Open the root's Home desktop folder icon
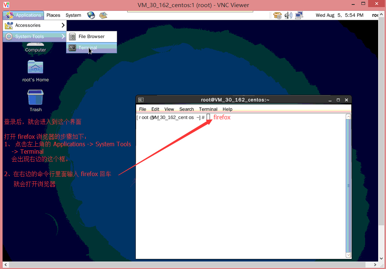This screenshot has height=269, width=386. [35, 67]
